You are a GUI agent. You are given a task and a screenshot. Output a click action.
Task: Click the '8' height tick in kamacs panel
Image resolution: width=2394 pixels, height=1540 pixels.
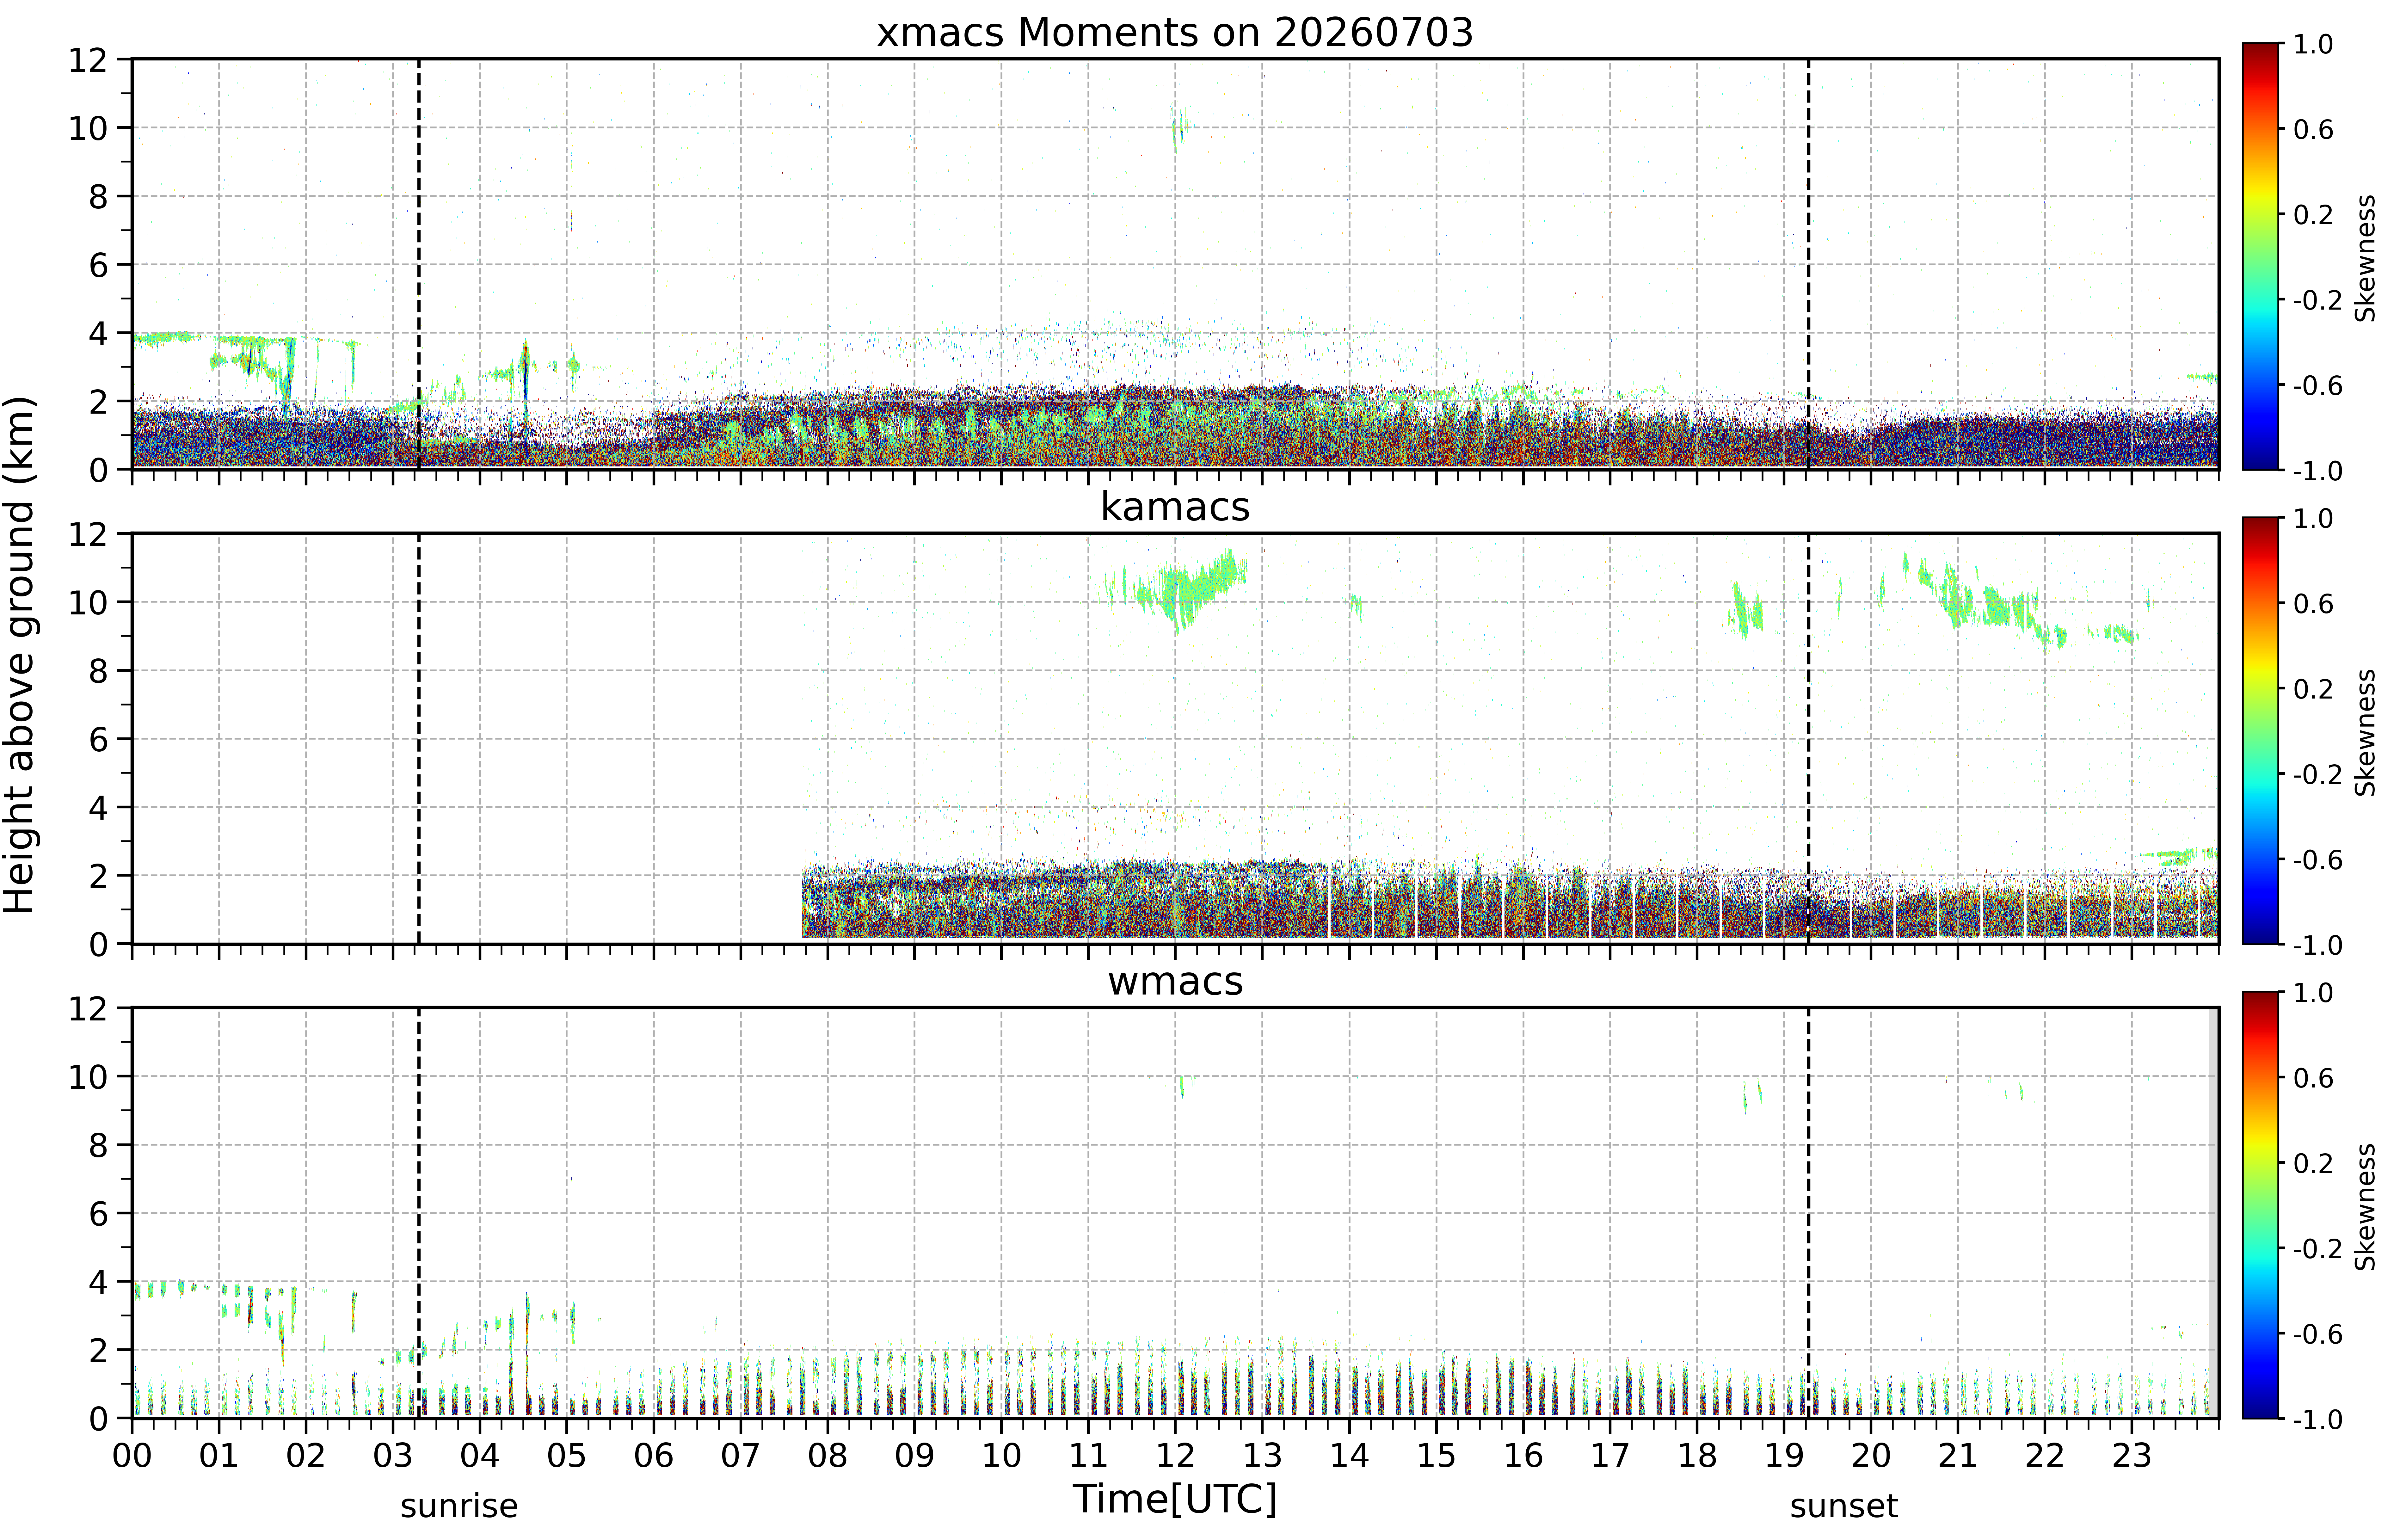pyautogui.click(x=98, y=671)
